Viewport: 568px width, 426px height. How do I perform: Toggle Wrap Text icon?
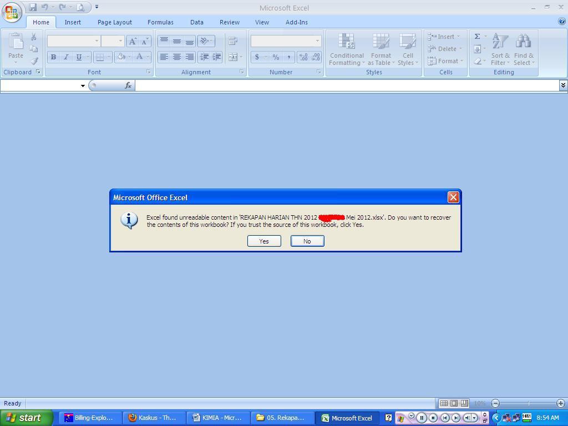point(233,41)
